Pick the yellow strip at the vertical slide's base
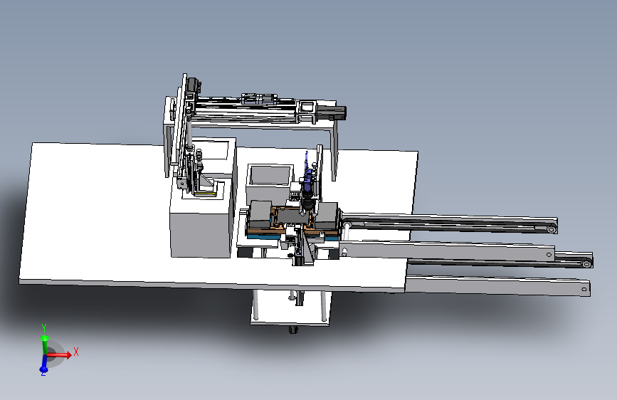Screen dimensions: 617x400 tap(206, 194)
